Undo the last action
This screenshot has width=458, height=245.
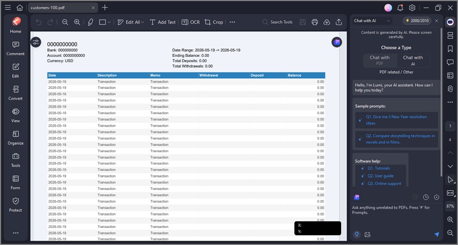(x=39, y=22)
